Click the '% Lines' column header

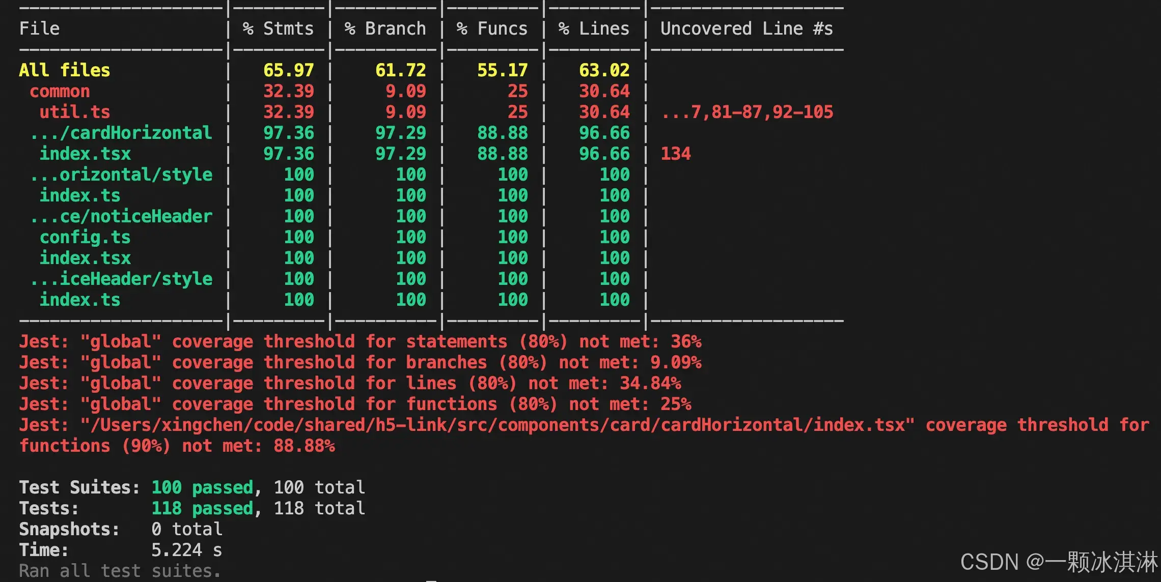594,28
